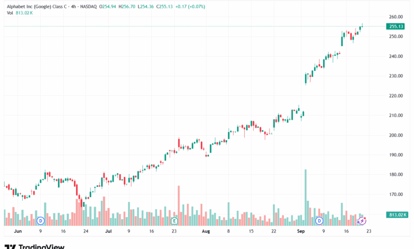Click the Jun label on the time axis
The height and width of the screenshot is (249, 414).
18,232
